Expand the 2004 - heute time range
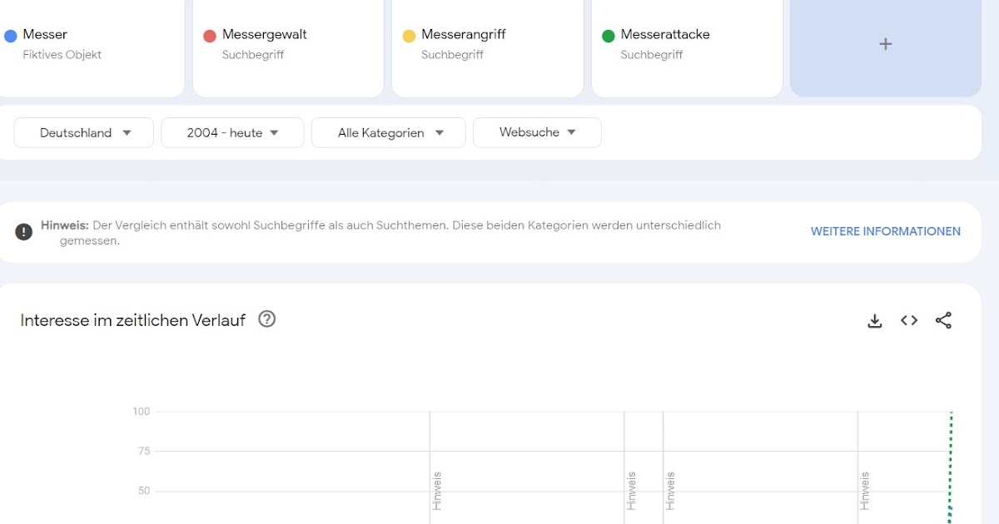 pos(232,133)
